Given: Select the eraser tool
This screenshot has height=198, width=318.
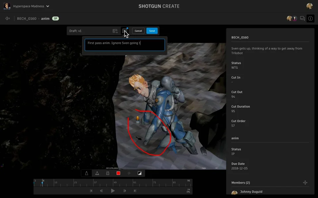Looking at the screenshot, I should tap(108, 173).
